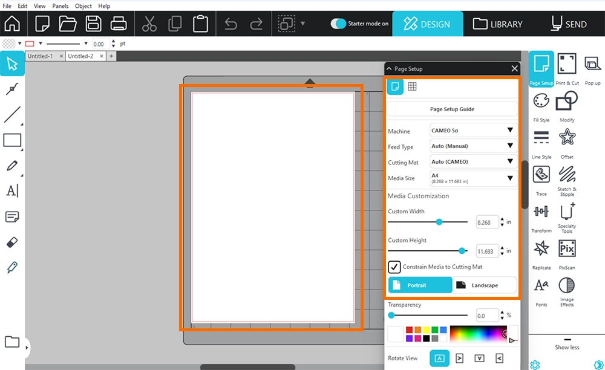Image resolution: width=605 pixels, height=370 pixels.
Task: Click the Page Setup Guide button
Action: pos(452,109)
